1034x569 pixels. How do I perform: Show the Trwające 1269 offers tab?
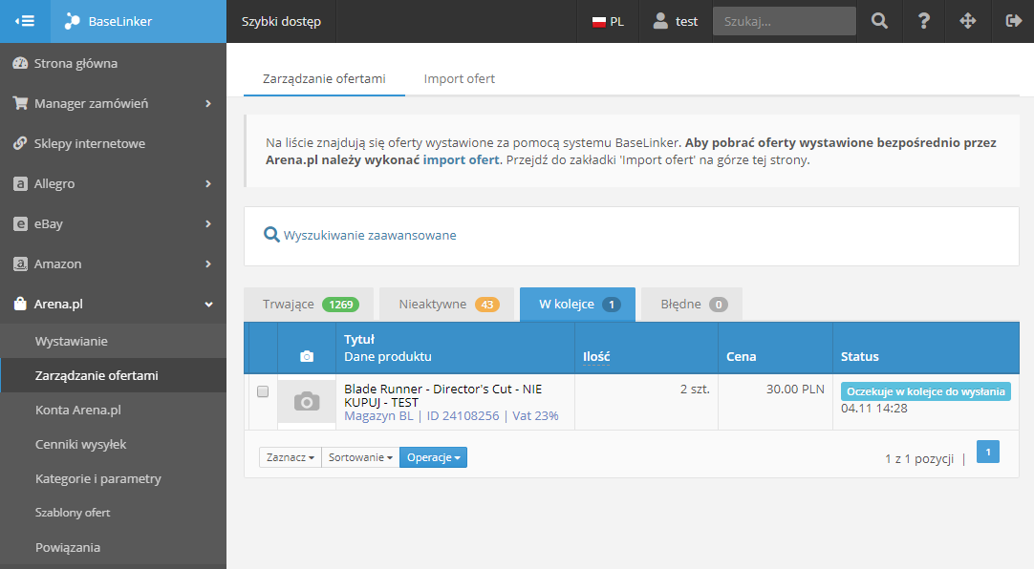[309, 305]
